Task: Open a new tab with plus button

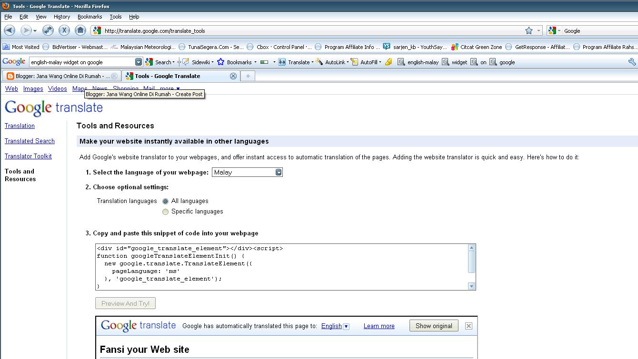Action: click(248, 76)
